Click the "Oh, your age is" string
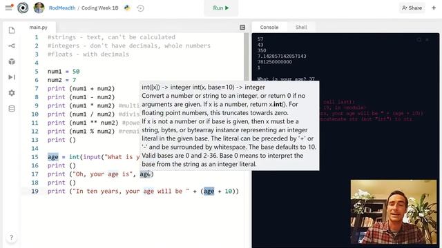 click(x=103, y=174)
